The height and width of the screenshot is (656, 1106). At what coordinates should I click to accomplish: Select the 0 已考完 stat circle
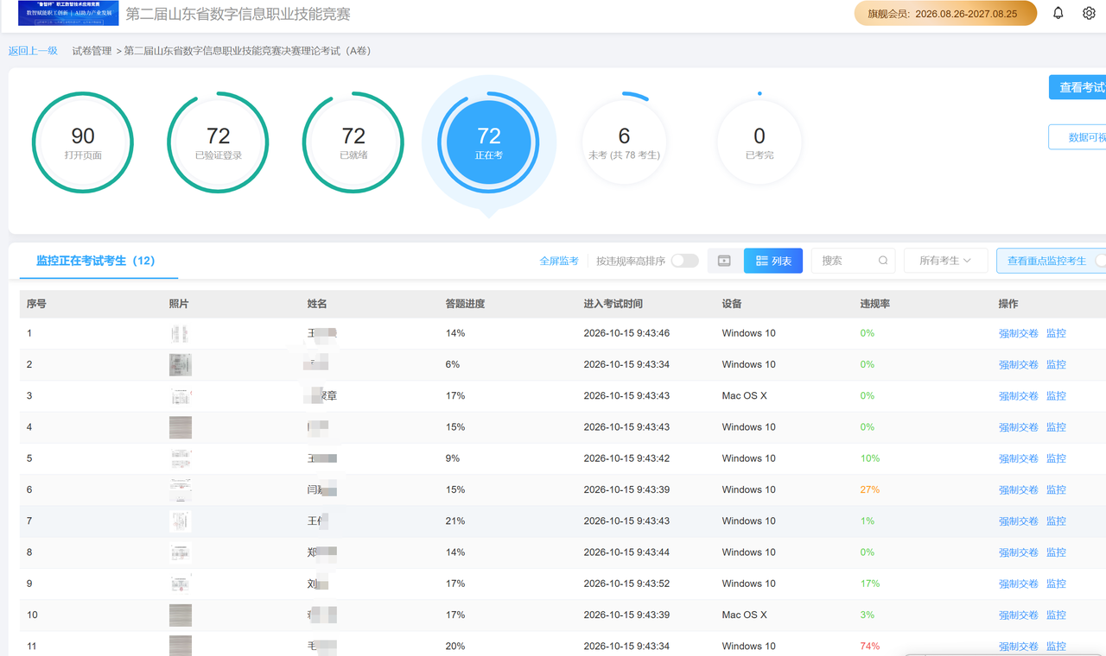(760, 142)
